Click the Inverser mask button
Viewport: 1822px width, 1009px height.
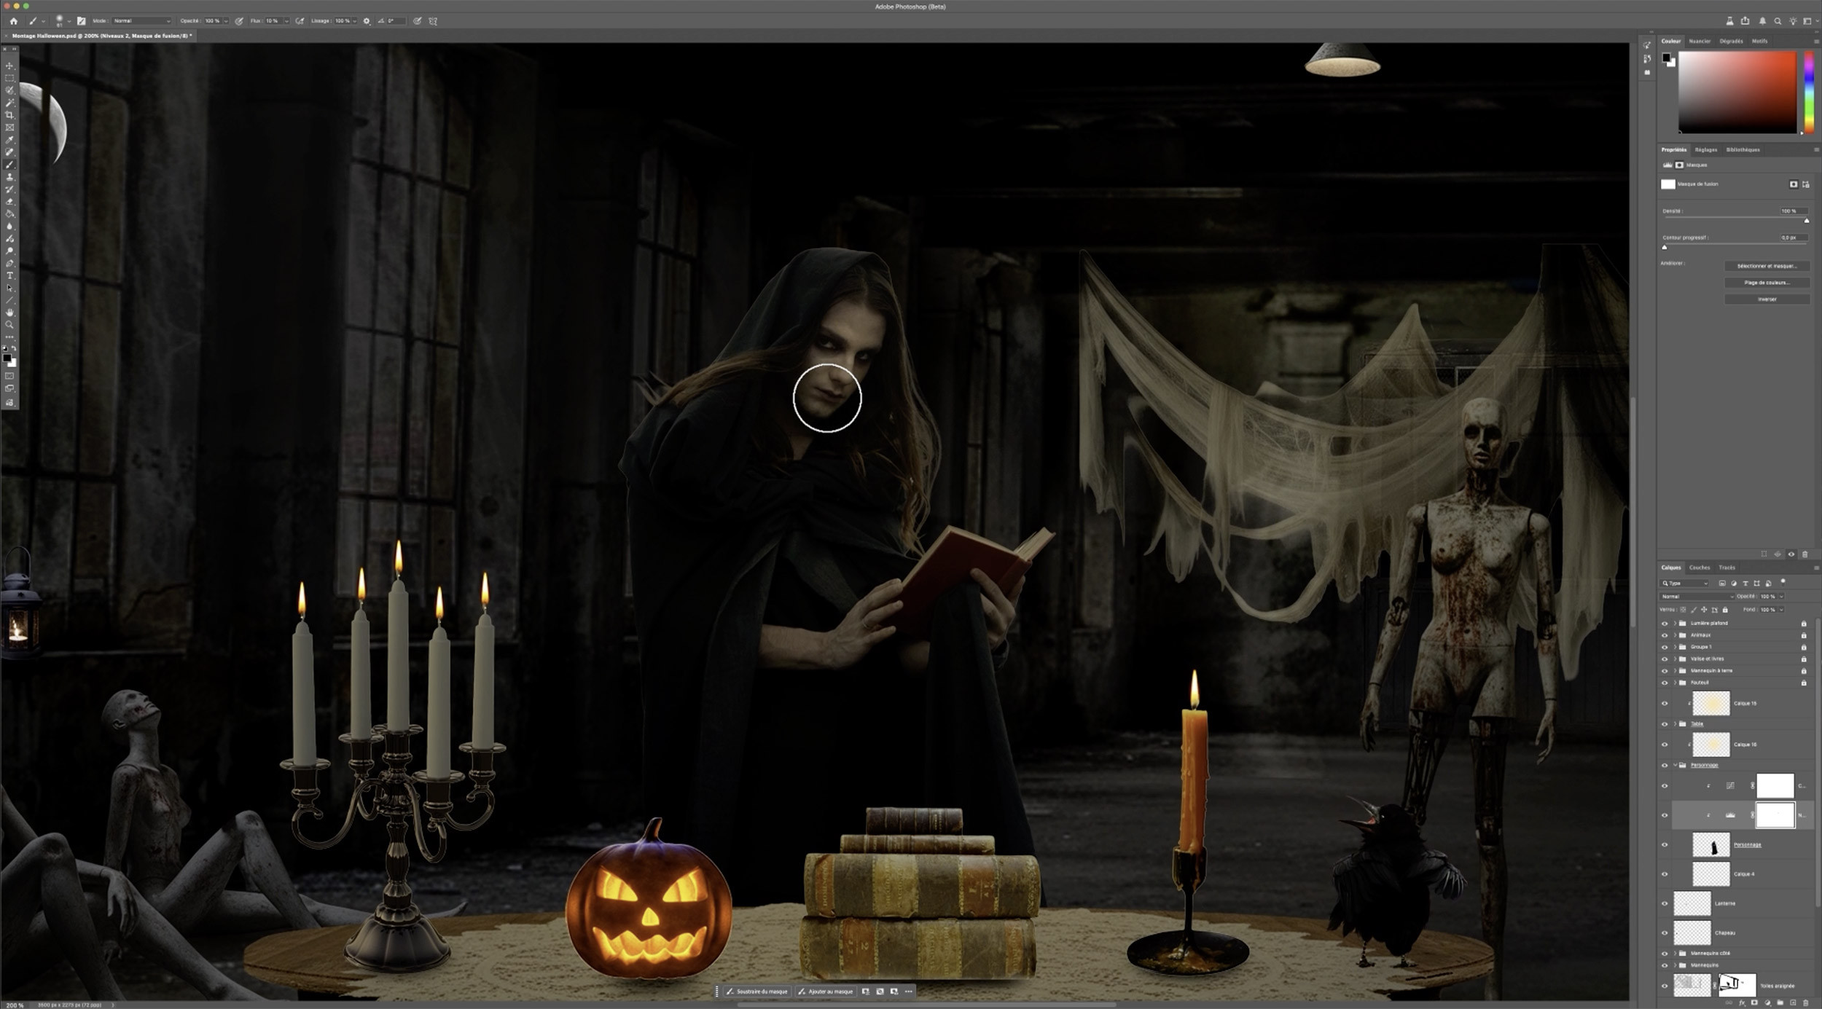click(1767, 299)
